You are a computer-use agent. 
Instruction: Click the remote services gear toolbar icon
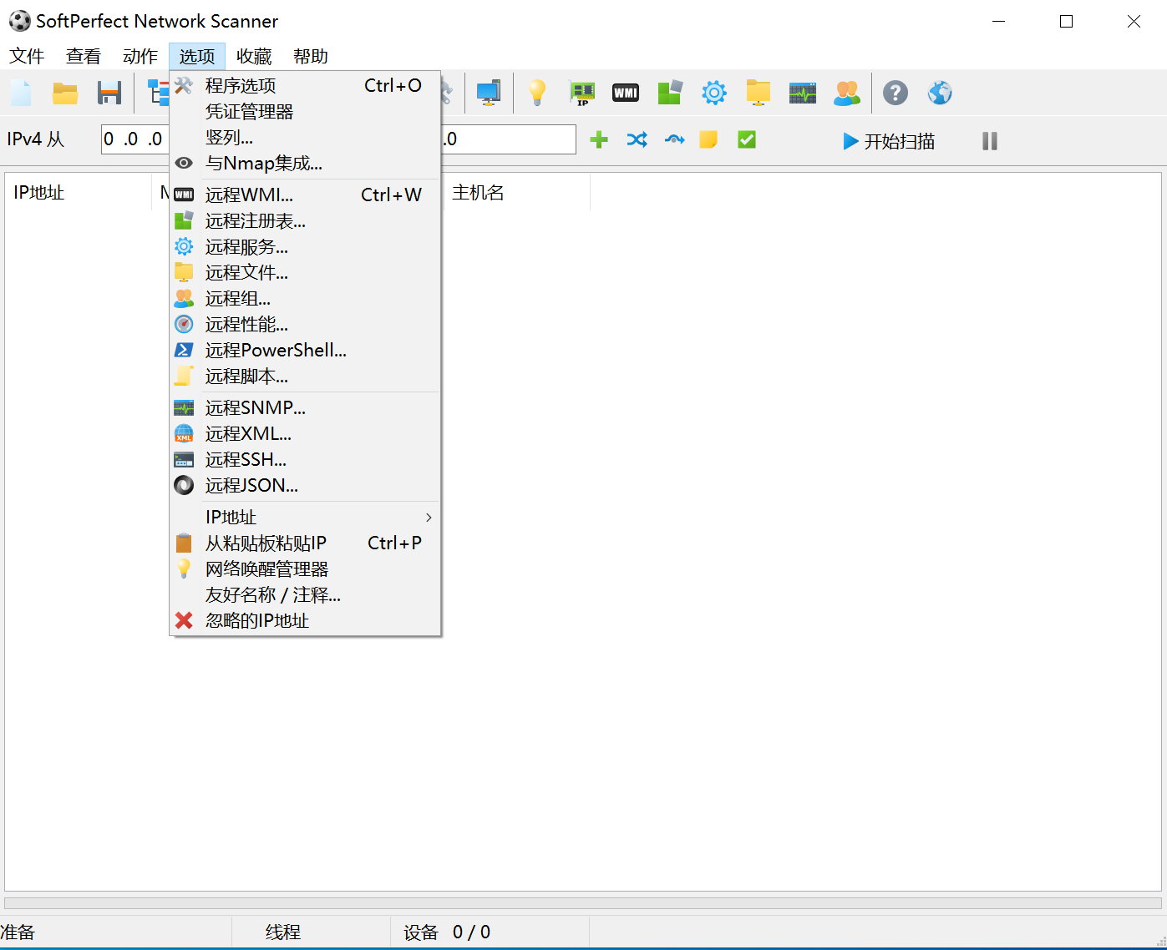[714, 93]
